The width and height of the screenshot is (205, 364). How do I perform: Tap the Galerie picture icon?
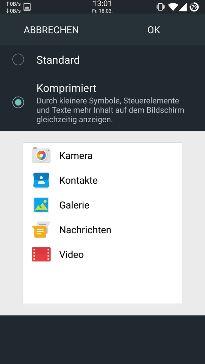coord(41,205)
